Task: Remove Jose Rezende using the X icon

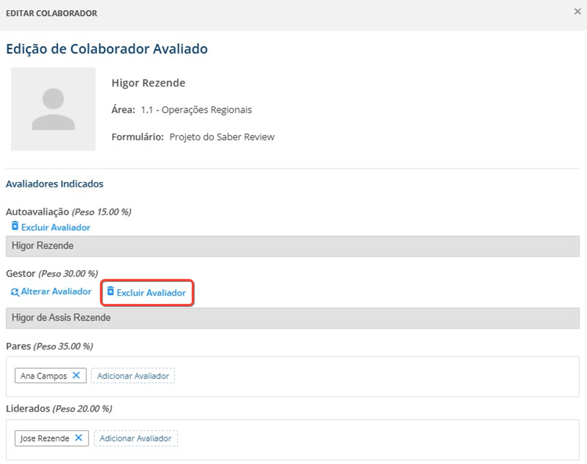Action: point(78,438)
